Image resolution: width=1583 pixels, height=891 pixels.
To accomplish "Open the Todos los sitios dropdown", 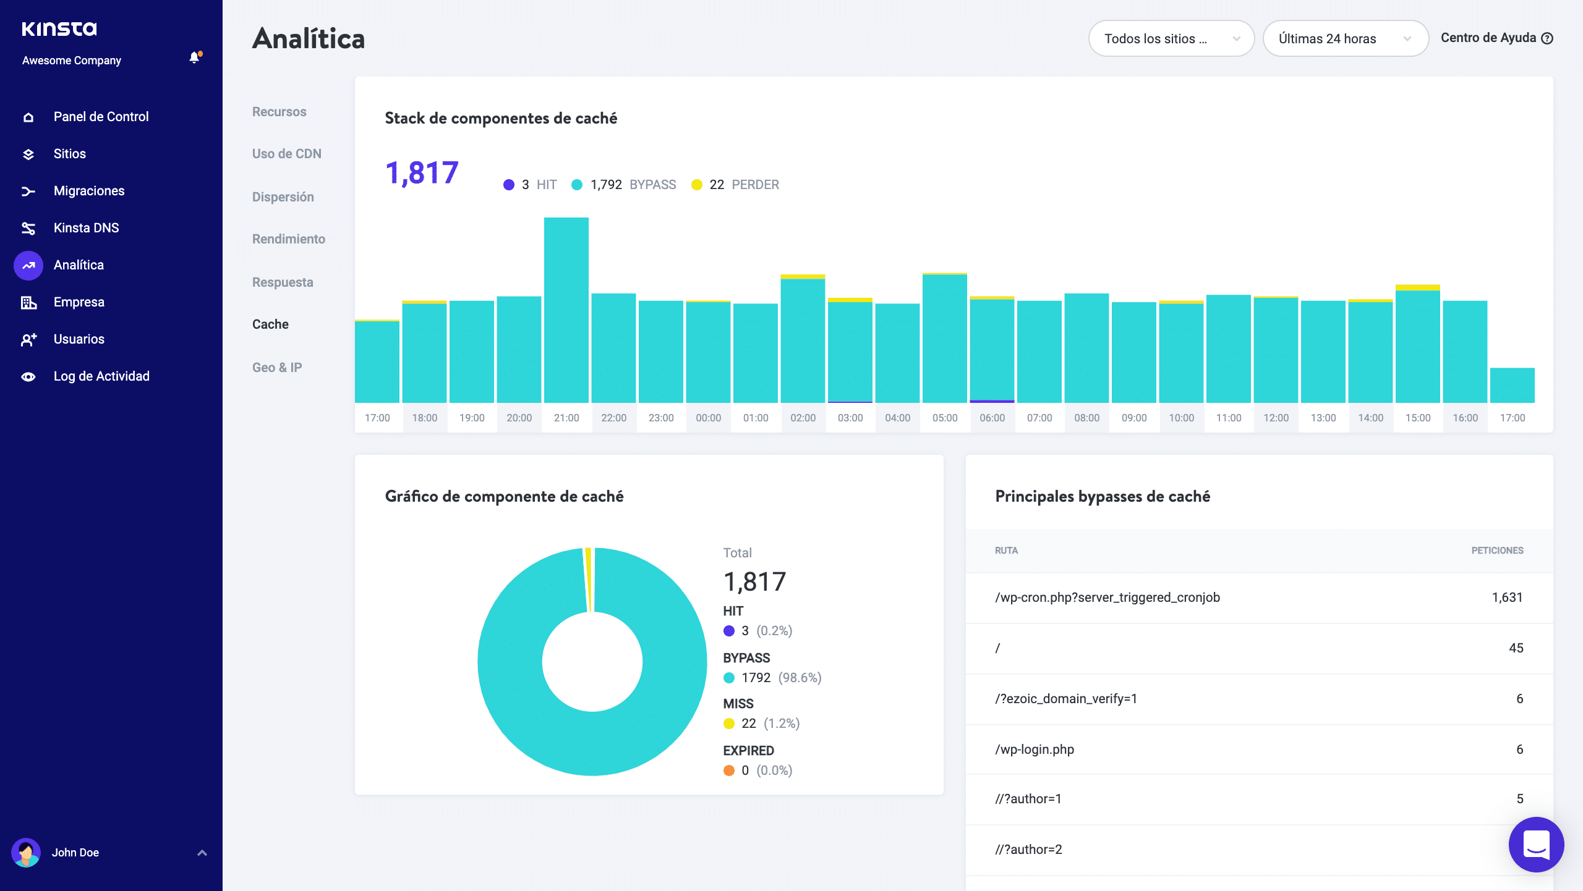I will pyautogui.click(x=1171, y=39).
